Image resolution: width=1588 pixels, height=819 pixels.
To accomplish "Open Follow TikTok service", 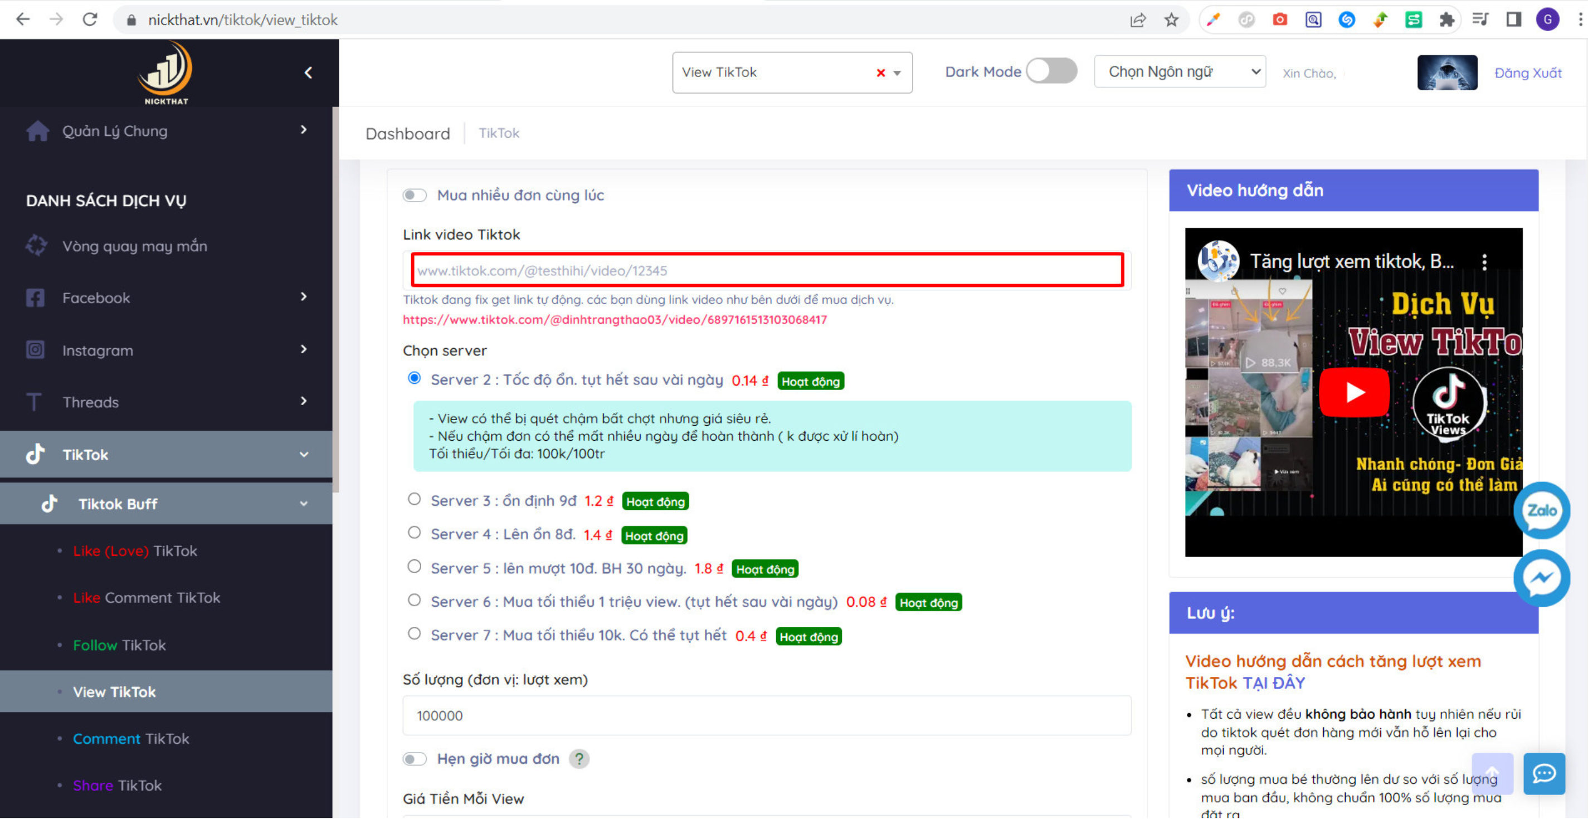I will (x=120, y=645).
